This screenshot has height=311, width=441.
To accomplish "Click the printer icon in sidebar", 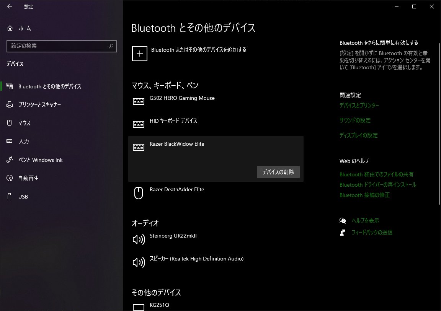I will [10, 104].
